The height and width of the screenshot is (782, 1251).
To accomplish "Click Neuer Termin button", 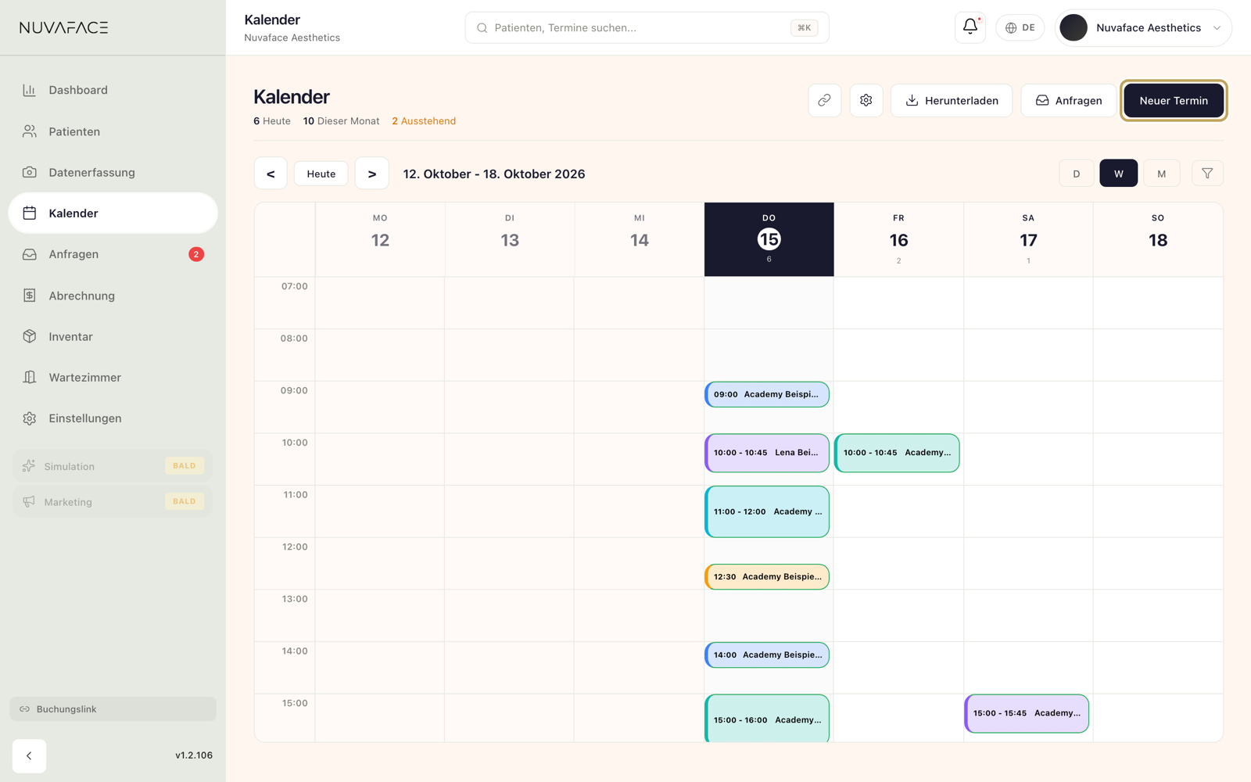I will pyautogui.click(x=1174, y=100).
